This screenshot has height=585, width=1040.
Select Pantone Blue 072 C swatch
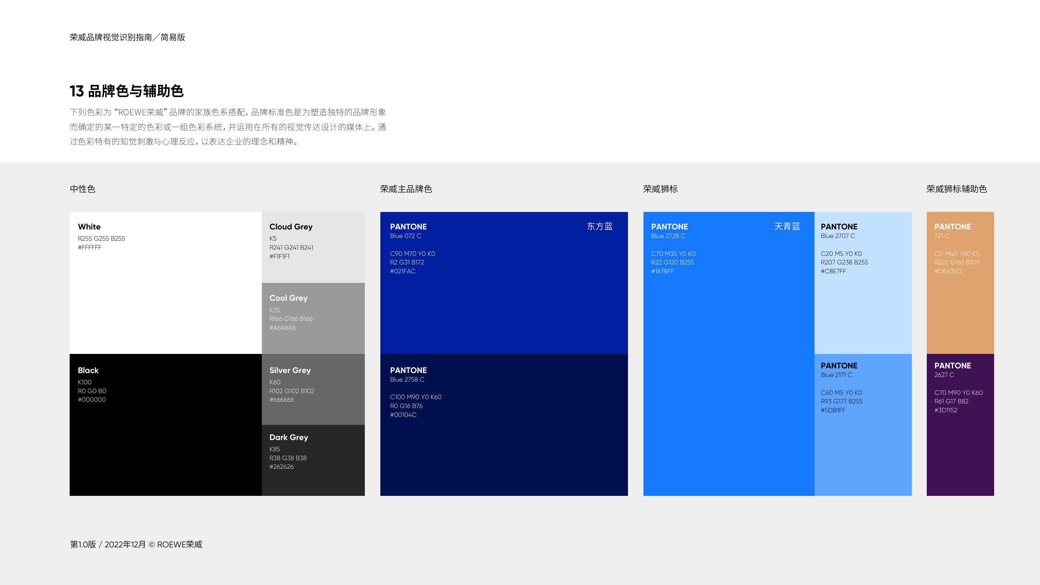(x=504, y=283)
